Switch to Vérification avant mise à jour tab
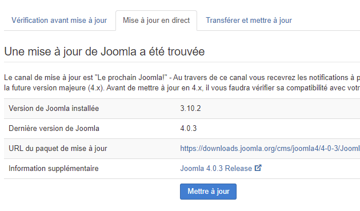360x211 pixels. point(59,21)
